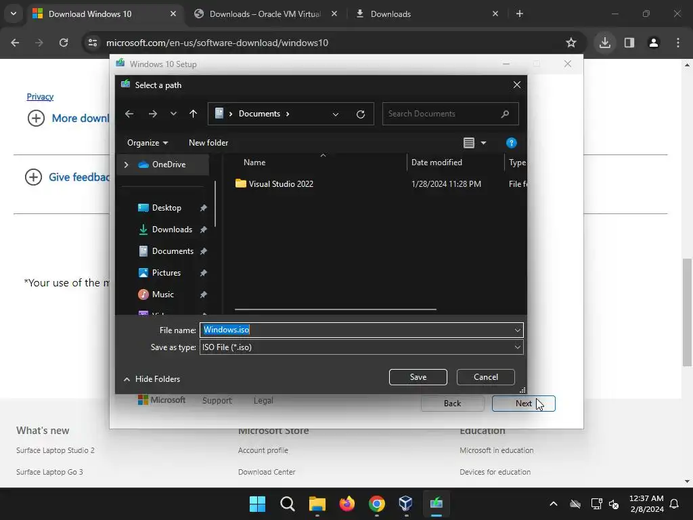Expand the address bar path history dropdown
693x520 pixels.
point(336,114)
